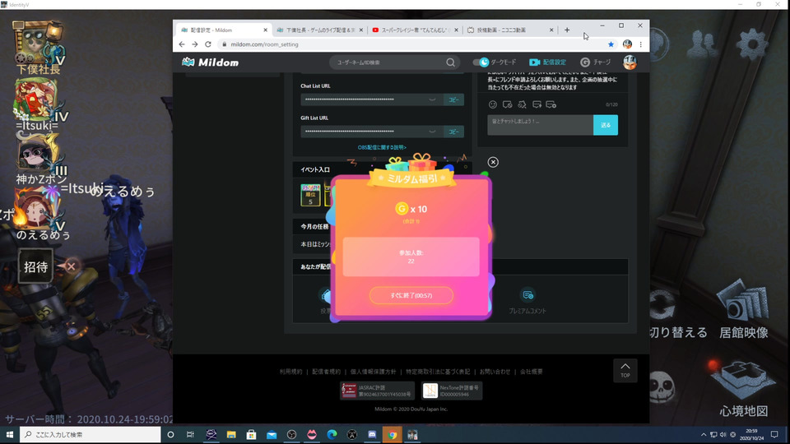Viewport: 790px width, 444px height.
Task: Open the OBS streaming guide link
Action: pos(382,147)
